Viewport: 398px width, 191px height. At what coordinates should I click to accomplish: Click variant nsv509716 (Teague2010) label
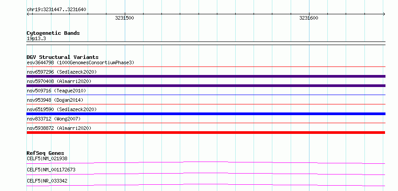tap(56, 91)
